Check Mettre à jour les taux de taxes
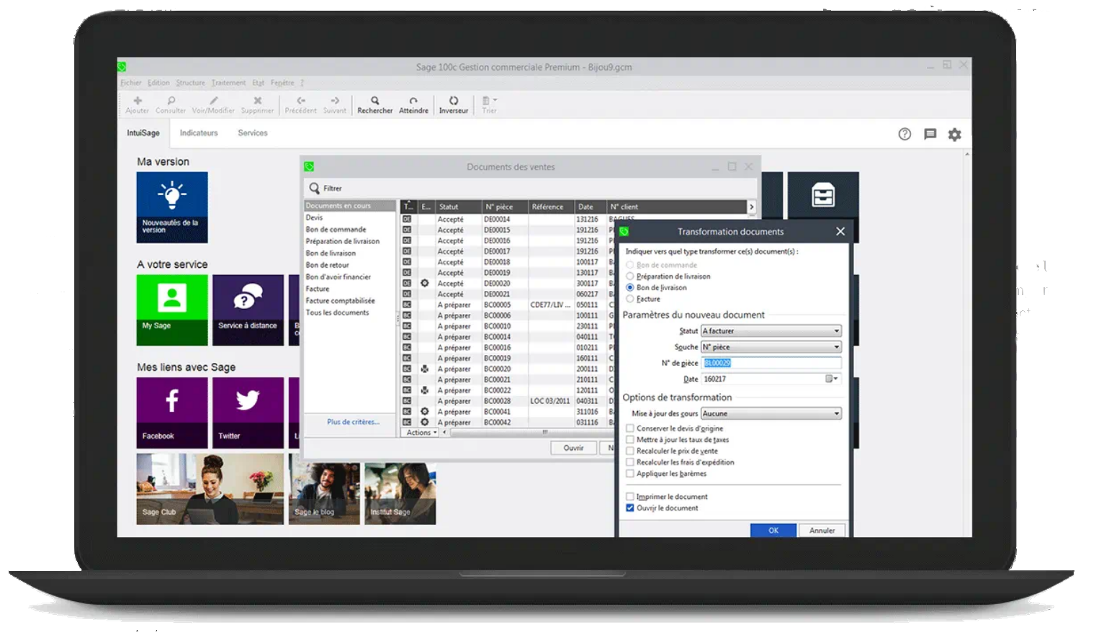 [x=630, y=439]
